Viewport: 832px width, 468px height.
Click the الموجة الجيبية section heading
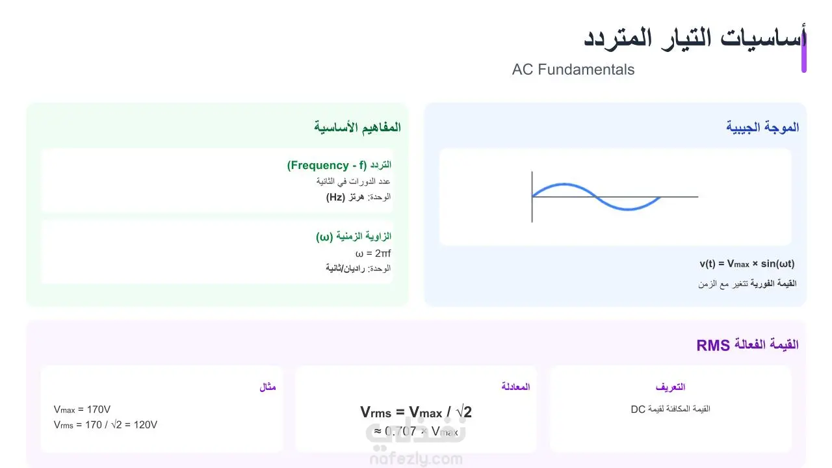click(x=762, y=127)
